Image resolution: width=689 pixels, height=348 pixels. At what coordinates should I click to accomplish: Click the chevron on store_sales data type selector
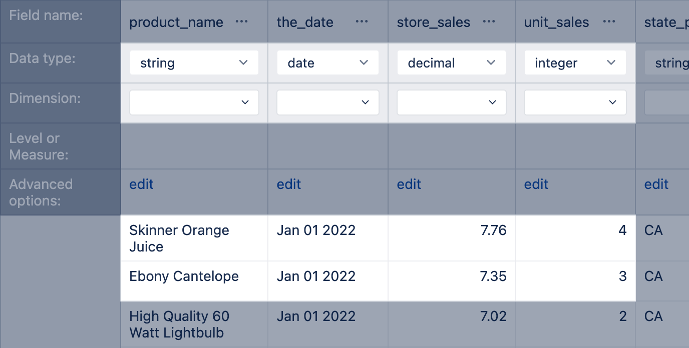(490, 62)
